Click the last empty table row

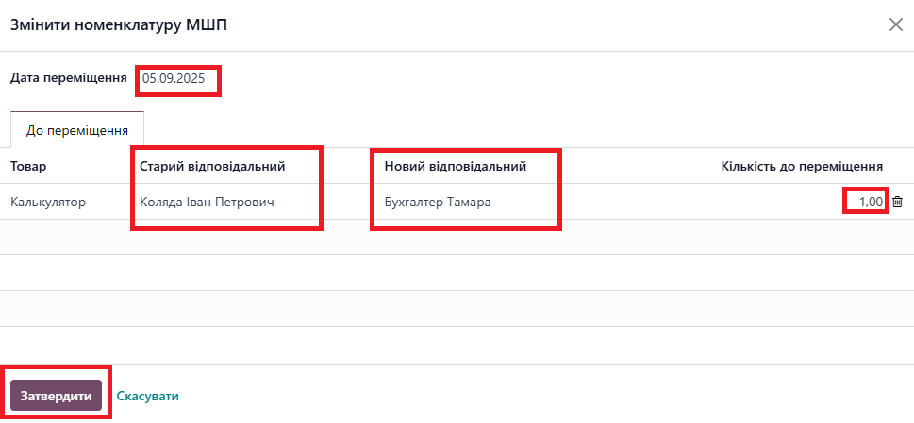pyautogui.click(x=457, y=345)
